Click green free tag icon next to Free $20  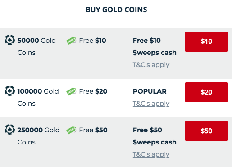pyautogui.click(x=71, y=91)
